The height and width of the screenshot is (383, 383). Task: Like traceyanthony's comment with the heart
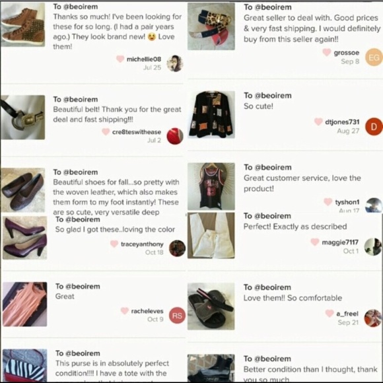point(114,244)
